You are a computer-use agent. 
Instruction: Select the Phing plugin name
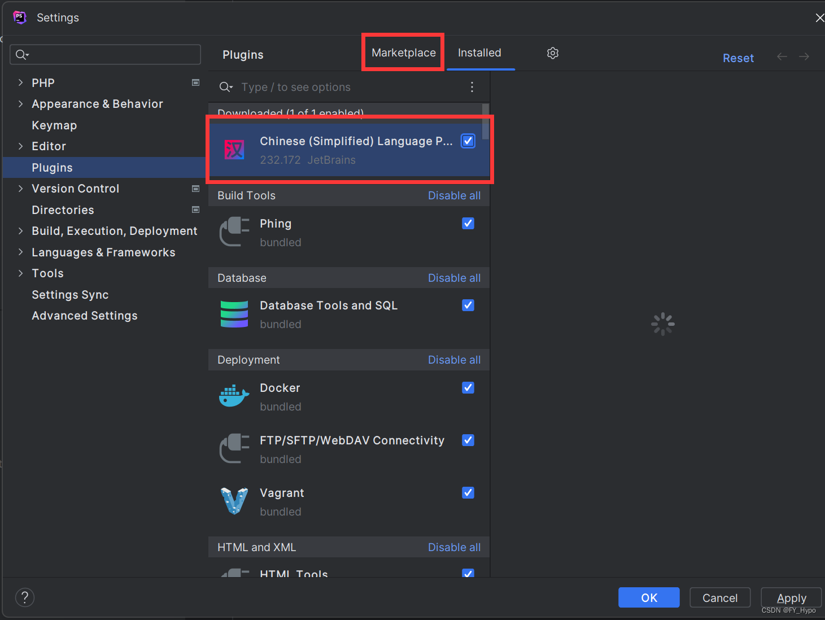276,224
